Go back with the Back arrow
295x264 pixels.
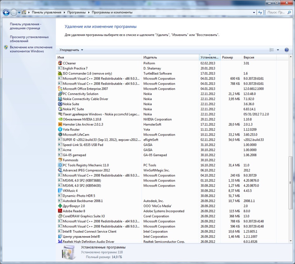[6, 13]
